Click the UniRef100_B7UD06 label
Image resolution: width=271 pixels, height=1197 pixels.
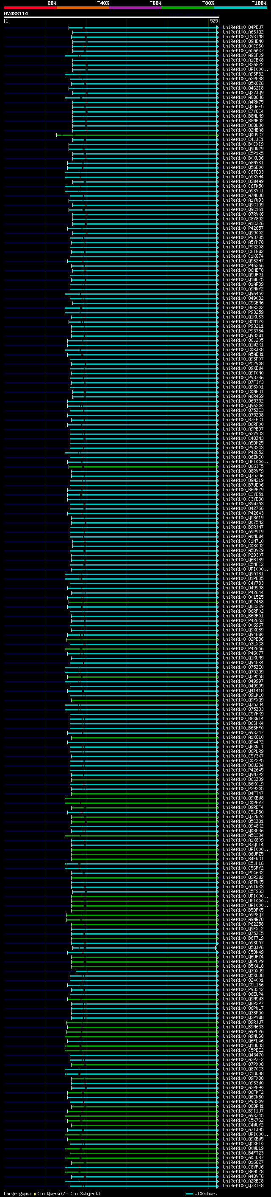(243, 485)
